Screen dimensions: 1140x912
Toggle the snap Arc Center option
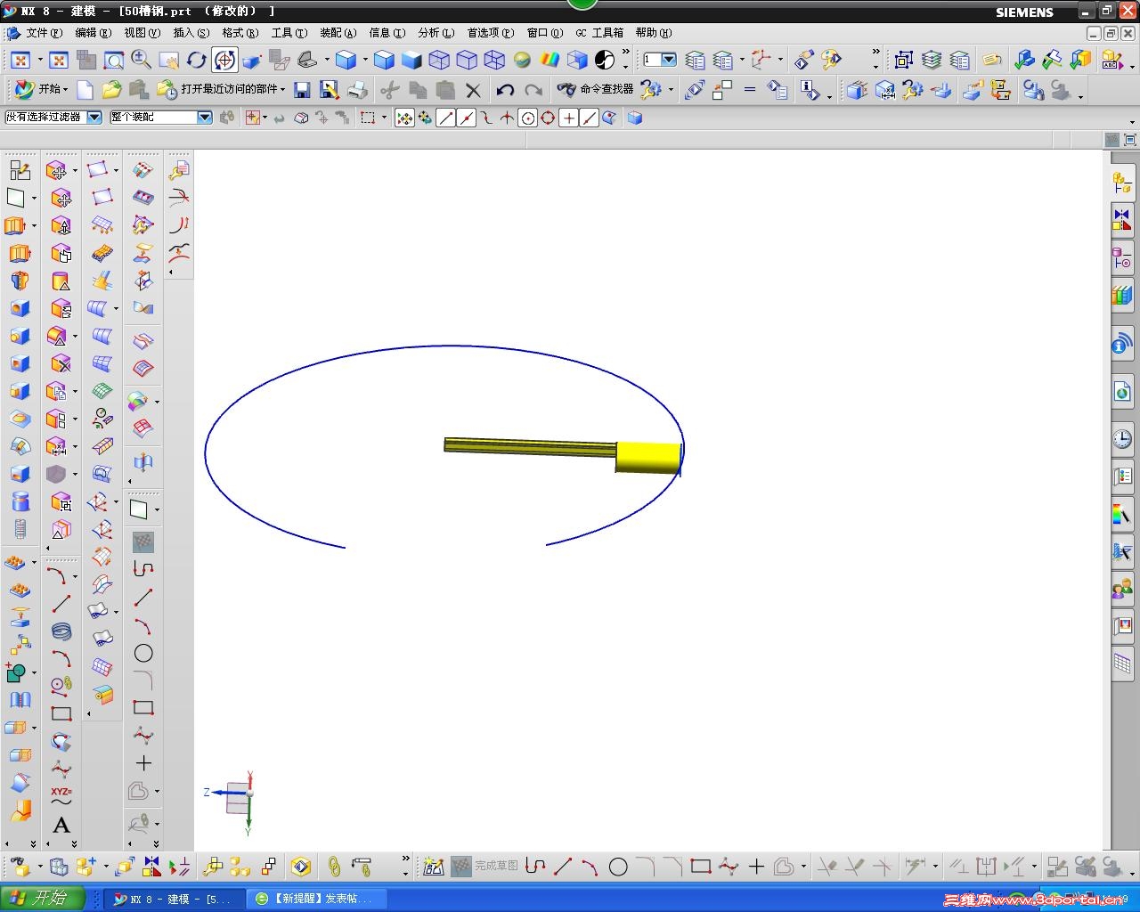pos(528,118)
